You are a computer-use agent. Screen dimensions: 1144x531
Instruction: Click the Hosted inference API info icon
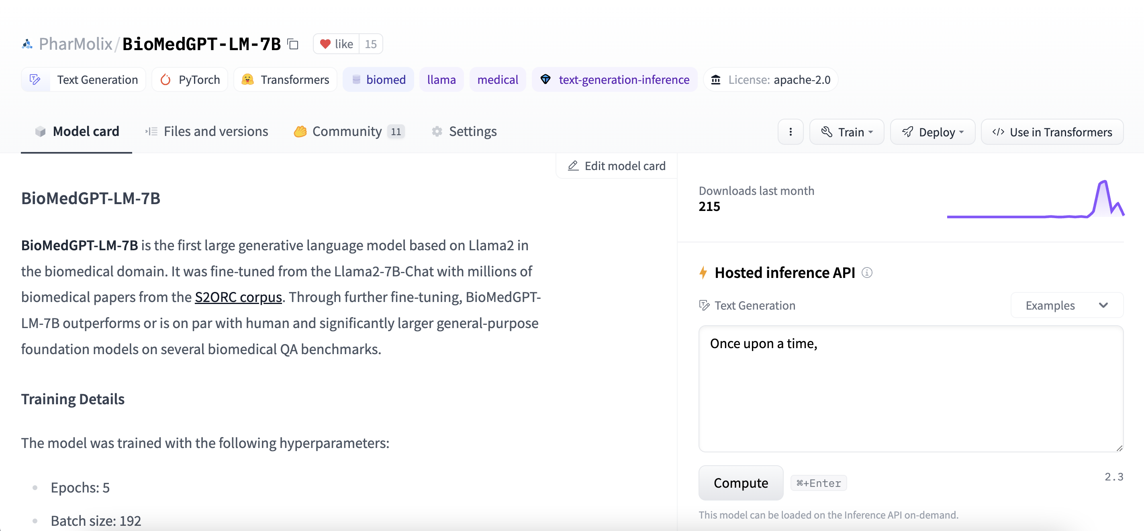coord(866,273)
